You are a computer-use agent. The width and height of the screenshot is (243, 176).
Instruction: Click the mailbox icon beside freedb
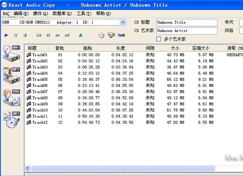tap(111, 35)
